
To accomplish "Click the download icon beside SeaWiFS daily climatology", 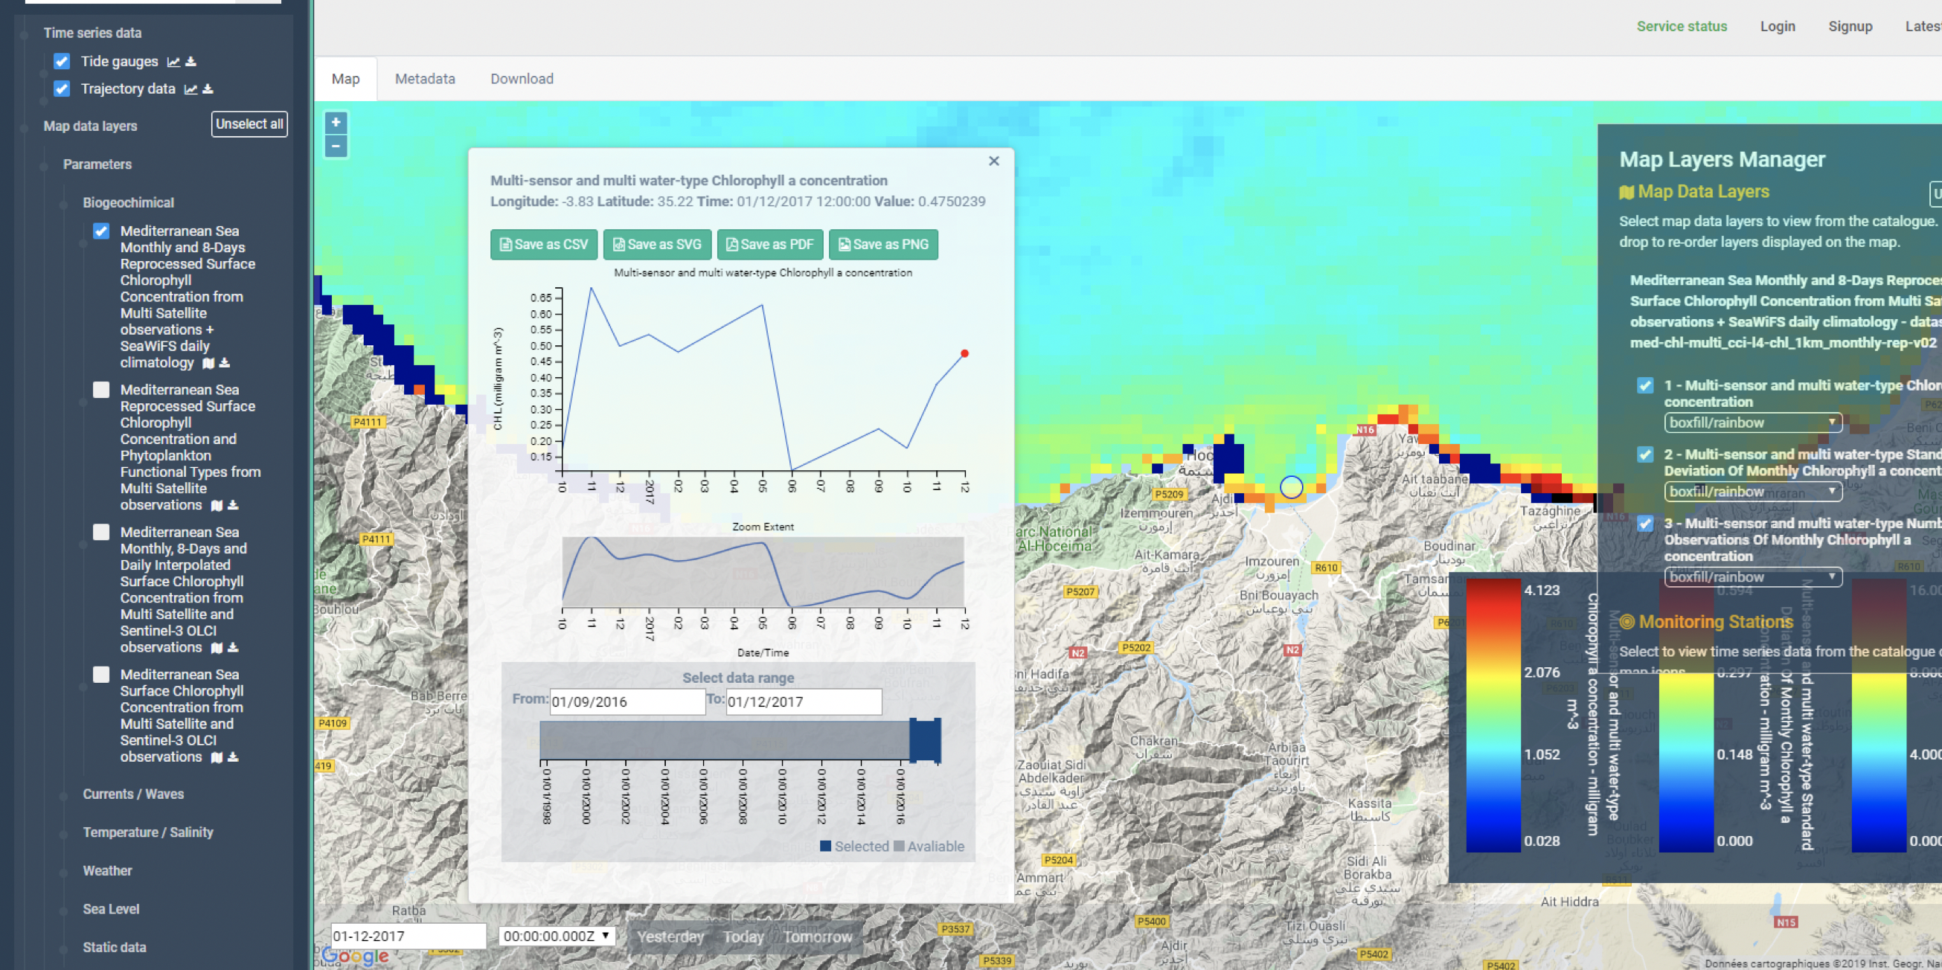I will pyautogui.click(x=225, y=363).
